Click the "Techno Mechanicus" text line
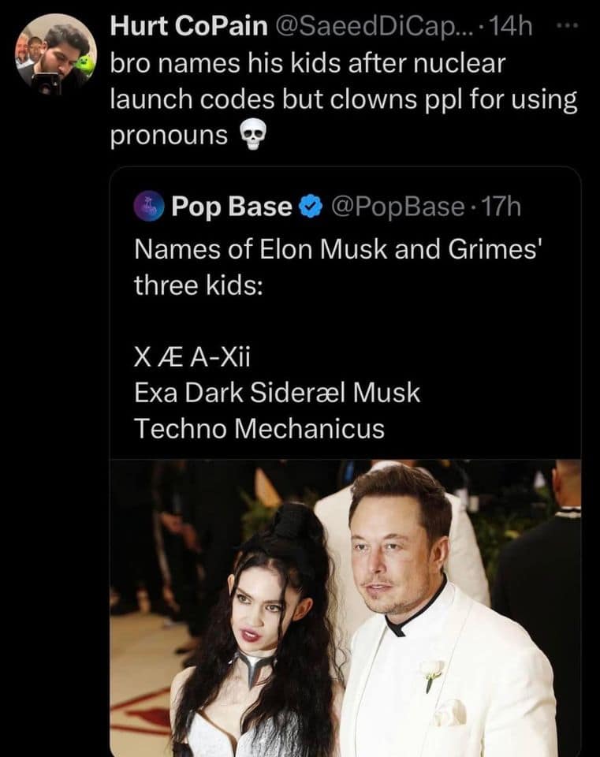 259,428
